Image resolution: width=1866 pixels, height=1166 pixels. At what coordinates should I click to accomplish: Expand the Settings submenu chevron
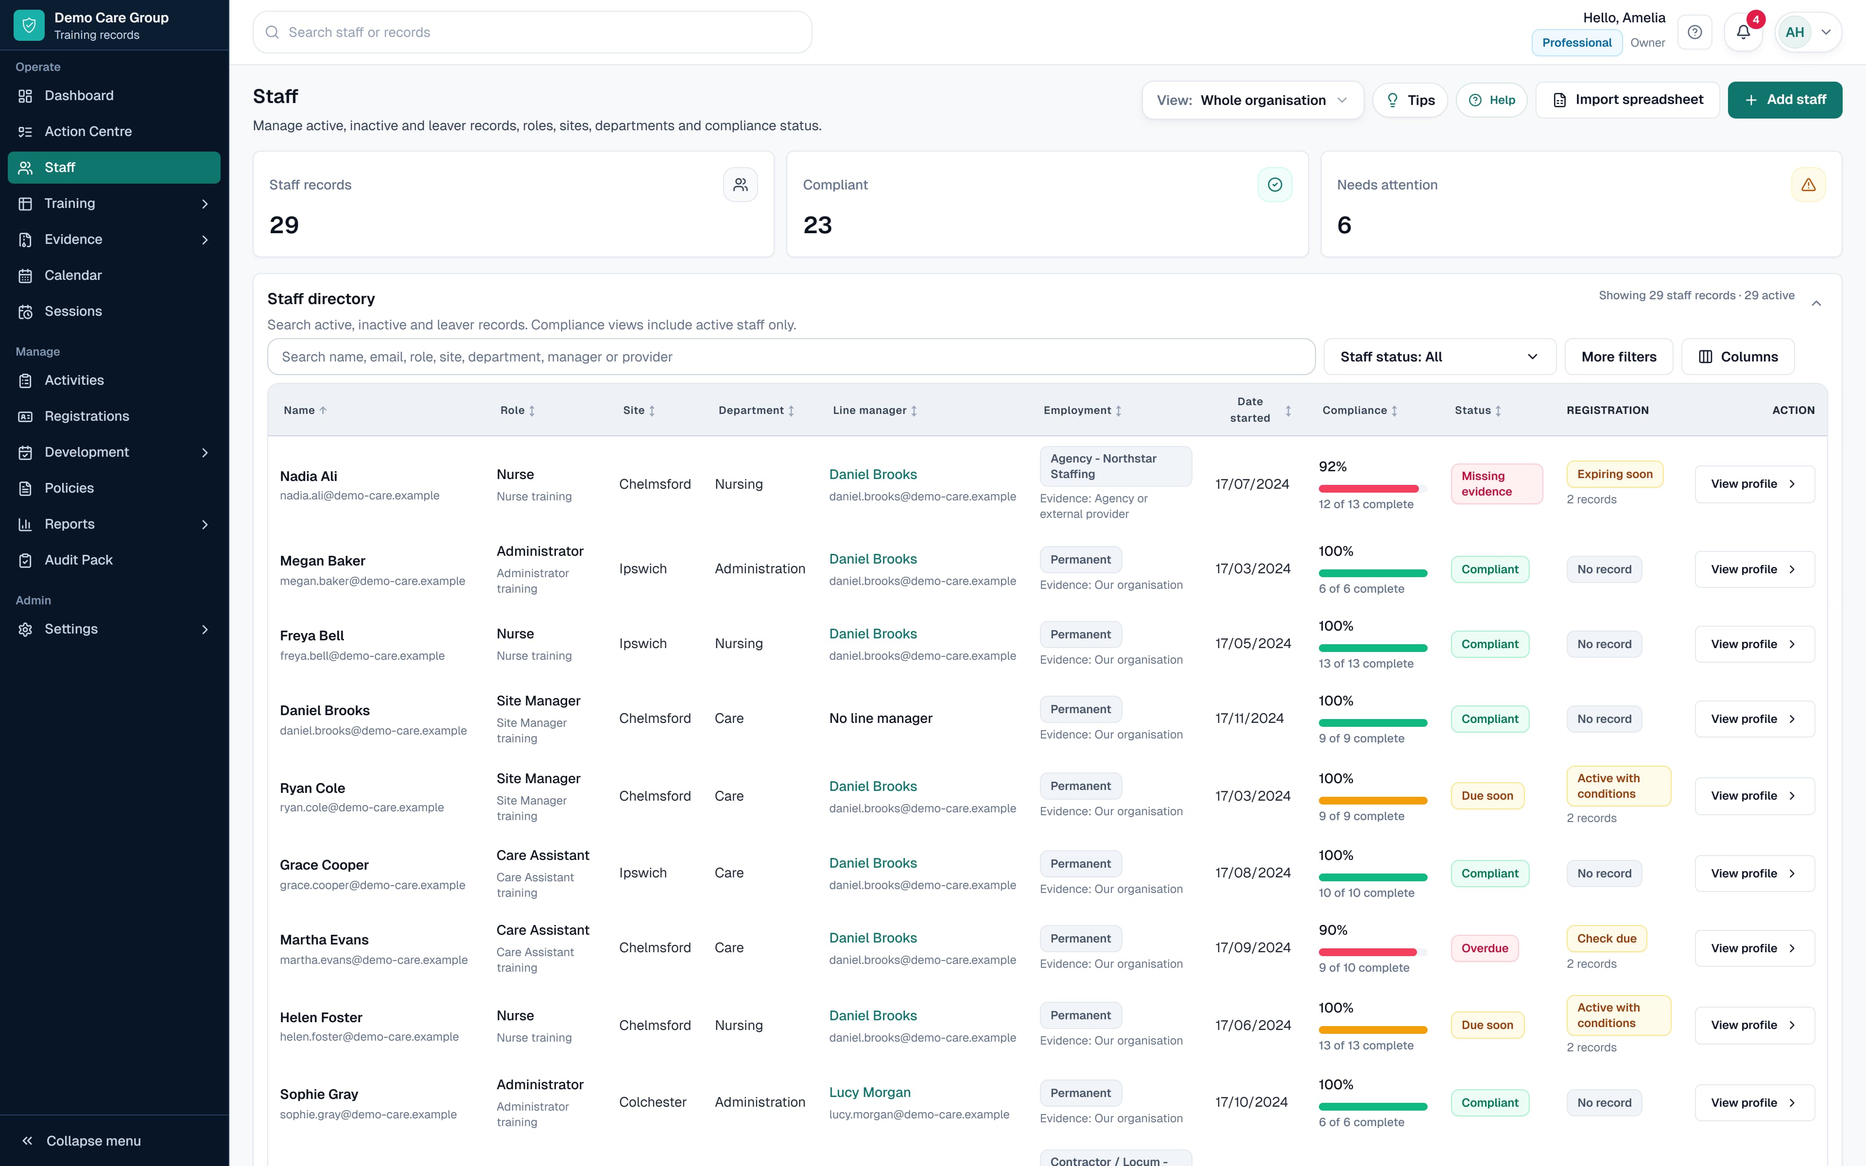tap(205, 629)
